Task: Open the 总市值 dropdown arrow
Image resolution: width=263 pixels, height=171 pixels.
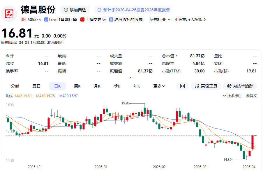Action: point(176,56)
